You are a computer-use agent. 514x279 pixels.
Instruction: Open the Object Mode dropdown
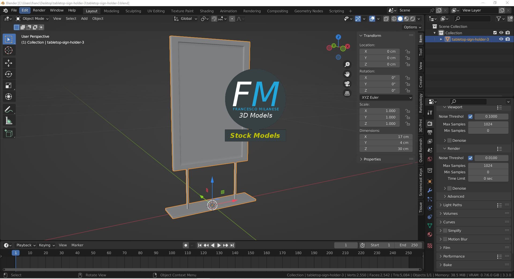(x=32, y=18)
